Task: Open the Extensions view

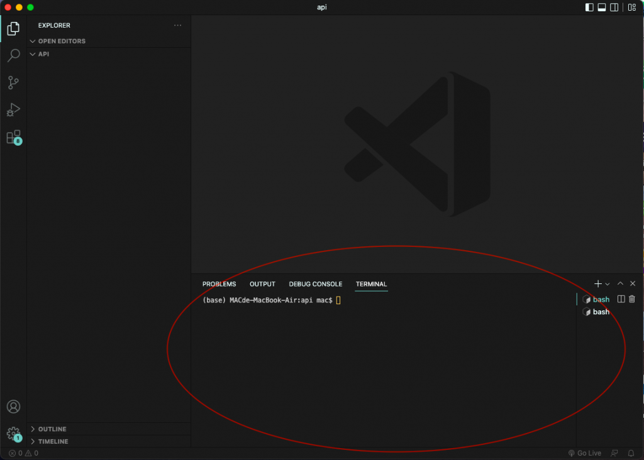Action: (13, 137)
